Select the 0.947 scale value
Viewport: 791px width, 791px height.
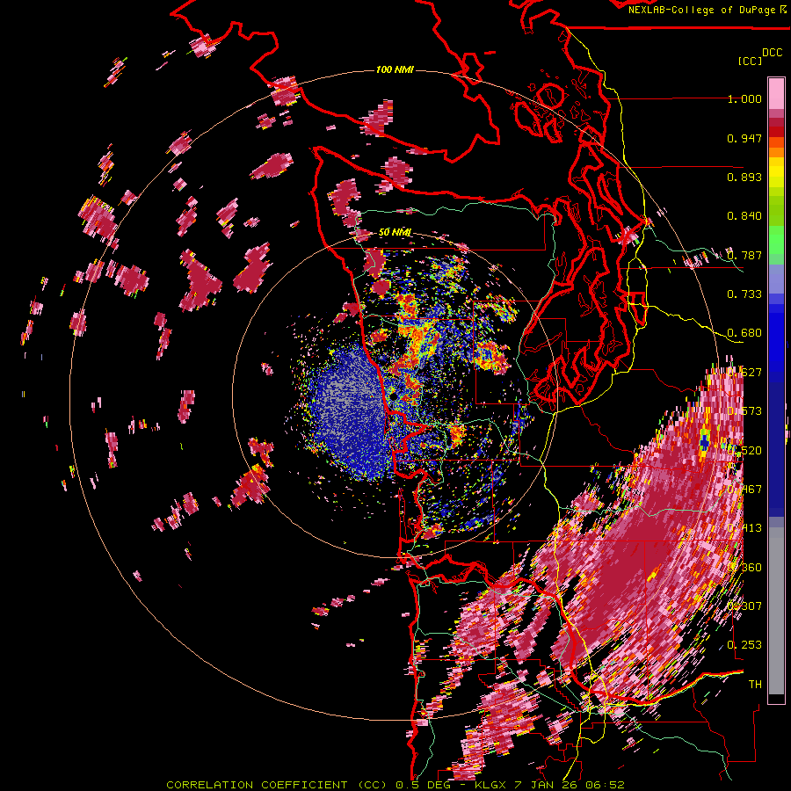pos(744,138)
